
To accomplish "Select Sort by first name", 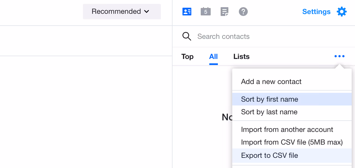I will coord(270,99).
